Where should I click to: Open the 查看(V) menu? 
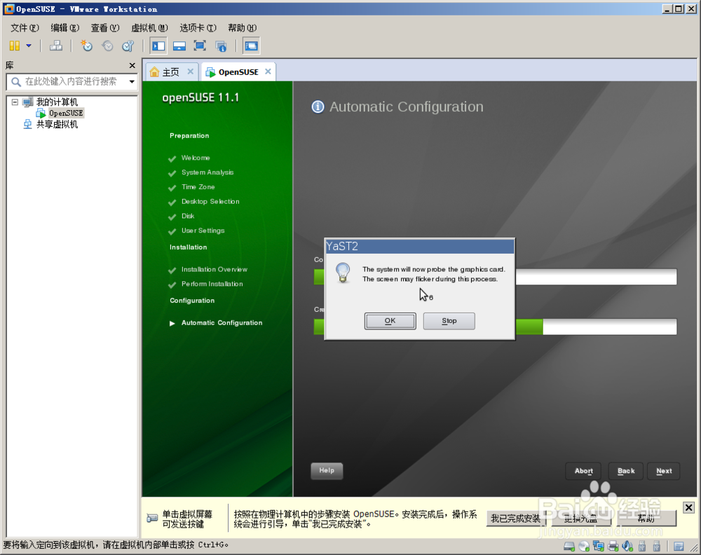tap(105, 28)
